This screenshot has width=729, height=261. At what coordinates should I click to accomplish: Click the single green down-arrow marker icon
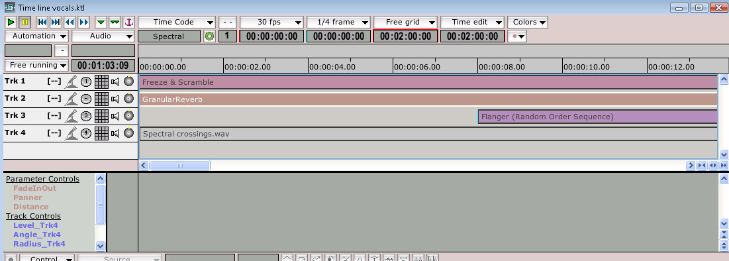pyautogui.click(x=101, y=22)
